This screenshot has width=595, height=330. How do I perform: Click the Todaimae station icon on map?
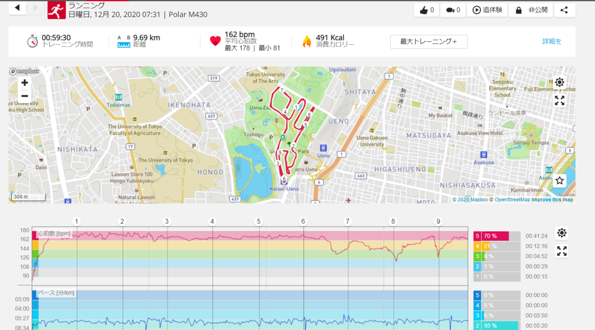tap(119, 97)
